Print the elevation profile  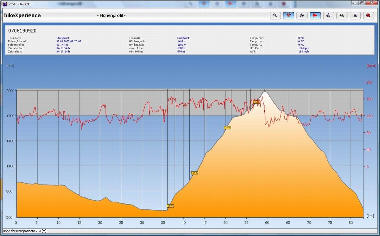pyautogui.click(x=342, y=15)
